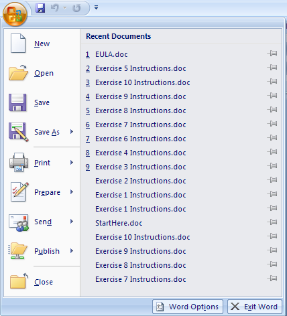Click the Publish folder icon
Screen dimensions: 287x316
[x=17, y=251]
